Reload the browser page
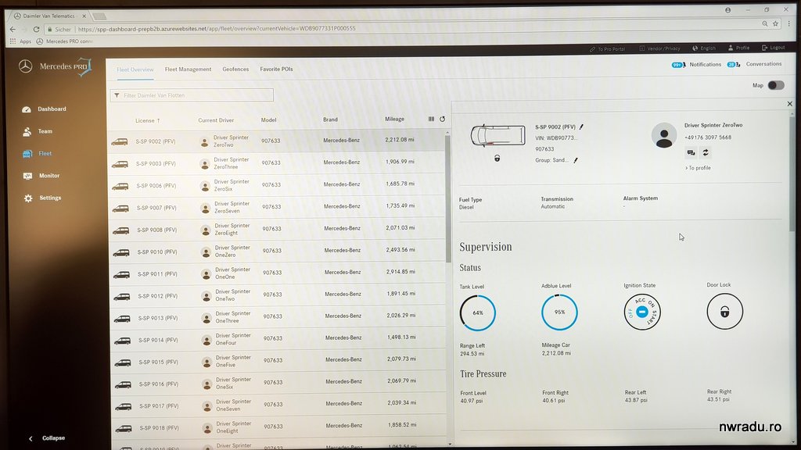Screen dimensions: 801x450 36,29
